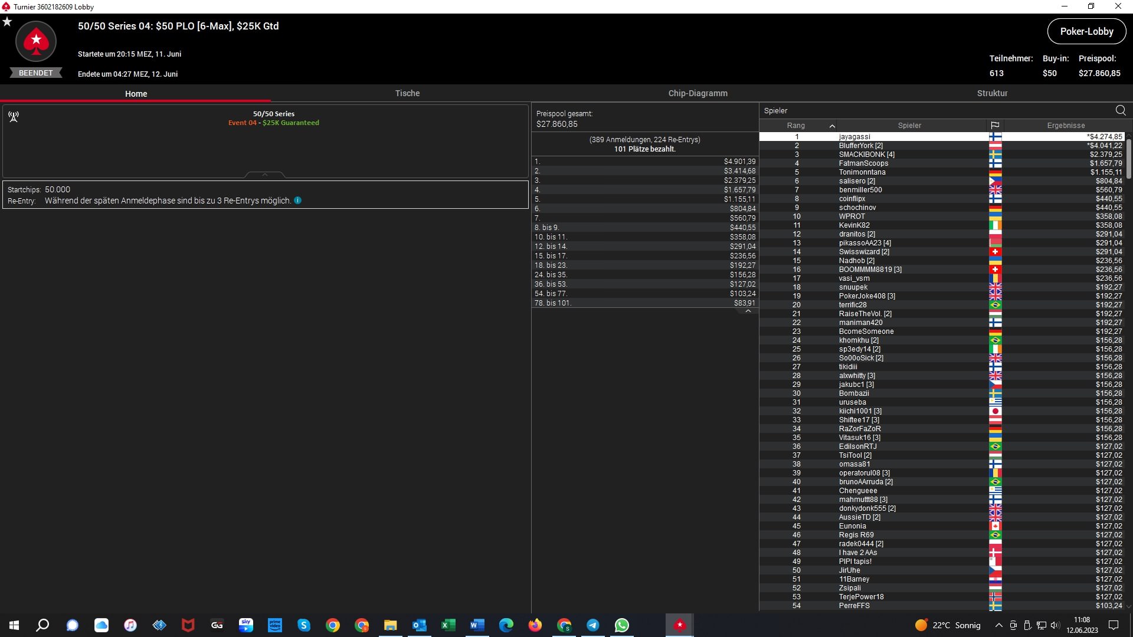This screenshot has height=637, width=1133.
Task: Select player row BlufferYork [2]
Action: (x=942, y=146)
